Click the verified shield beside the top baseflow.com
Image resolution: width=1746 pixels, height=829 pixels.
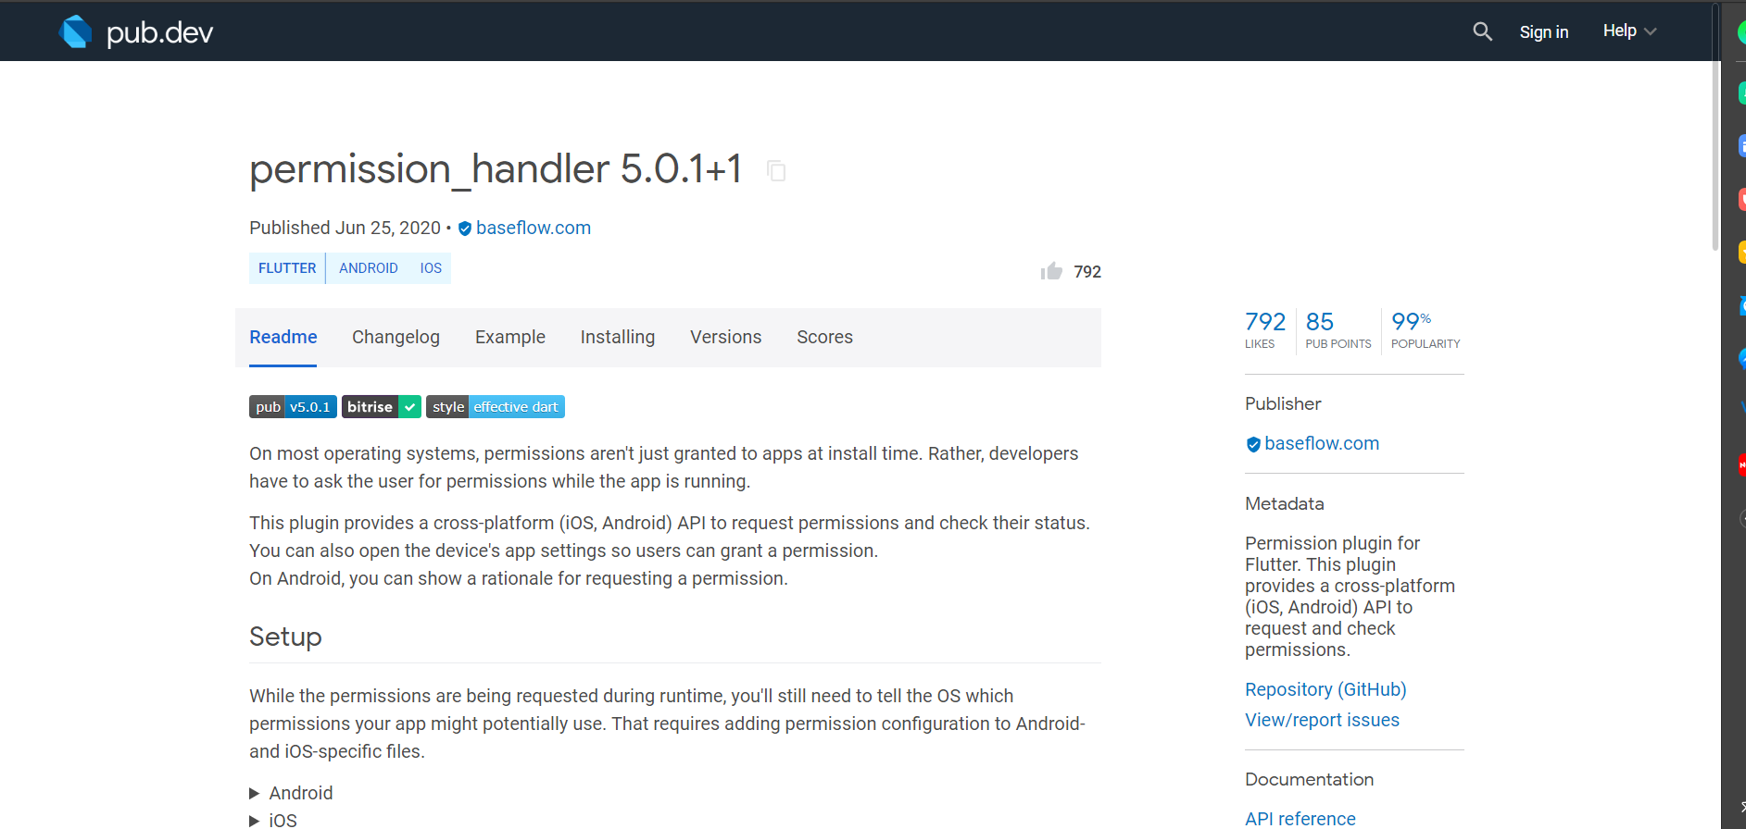[x=465, y=229]
